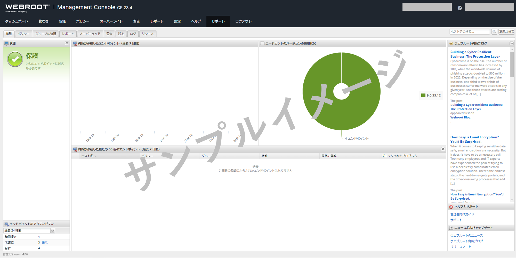This screenshot has height=258, width=516.
Task: Click the green 9.0.35.12 legend swatch
Action: [423, 95]
